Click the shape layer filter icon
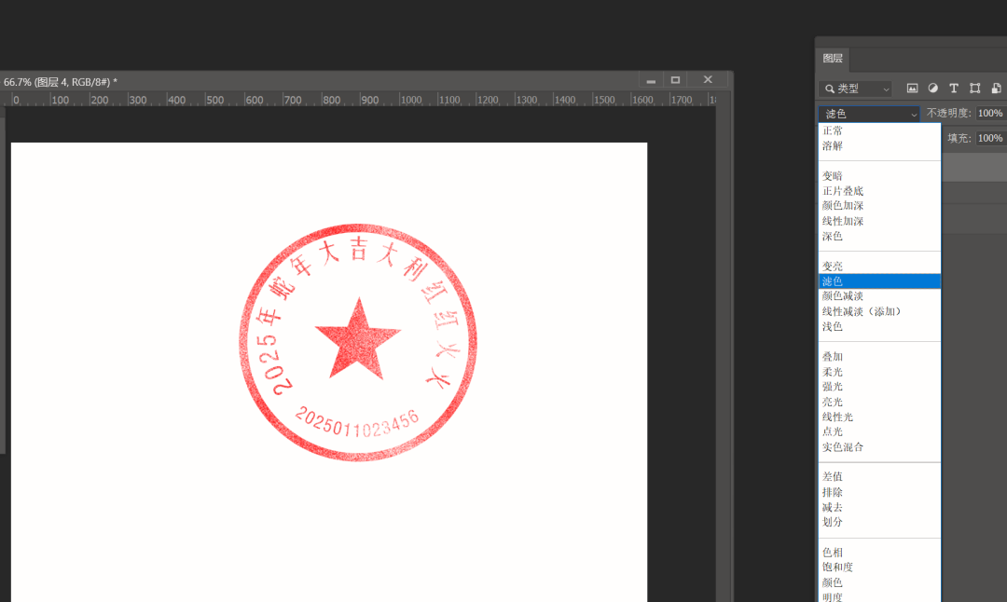The image size is (1007, 602). tap(975, 89)
